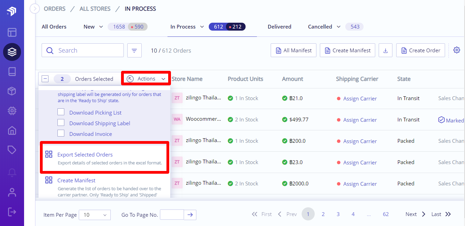This screenshot has width=465, height=226.
Task: Check the Download Picking List checkbox
Action: click(61, 112)
